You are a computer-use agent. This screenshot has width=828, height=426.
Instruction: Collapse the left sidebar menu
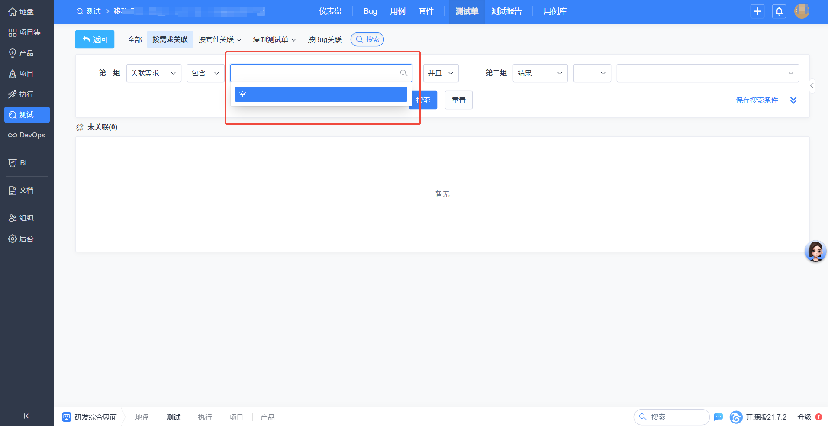pyautogui.click(x=27, y=416)
